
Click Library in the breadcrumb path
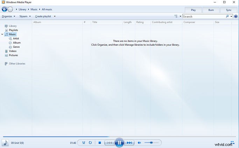22,9
